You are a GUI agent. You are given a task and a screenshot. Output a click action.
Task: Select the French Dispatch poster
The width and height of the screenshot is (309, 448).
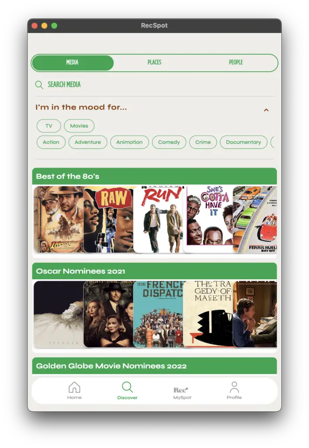point(158,314)
